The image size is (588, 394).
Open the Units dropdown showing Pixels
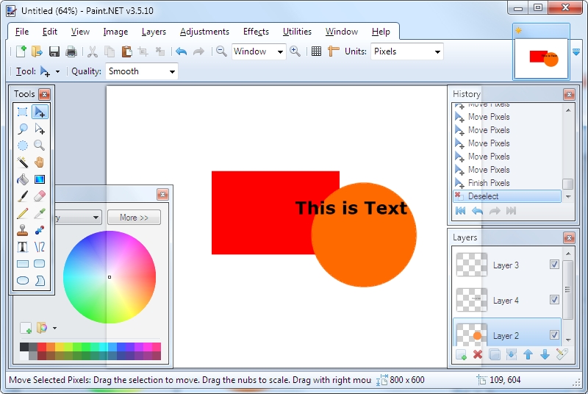[x=406, y=51]
